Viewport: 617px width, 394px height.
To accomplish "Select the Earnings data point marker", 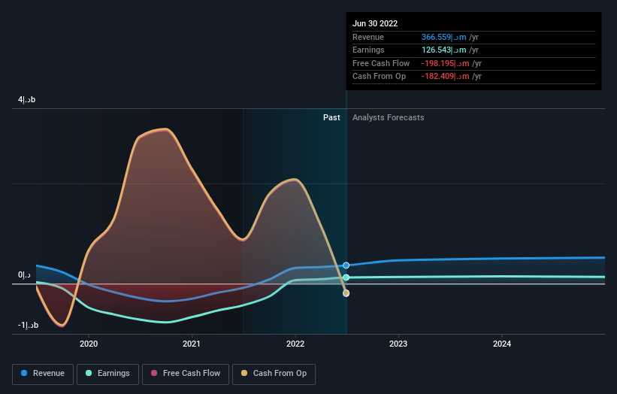I will tap(346, 277).
